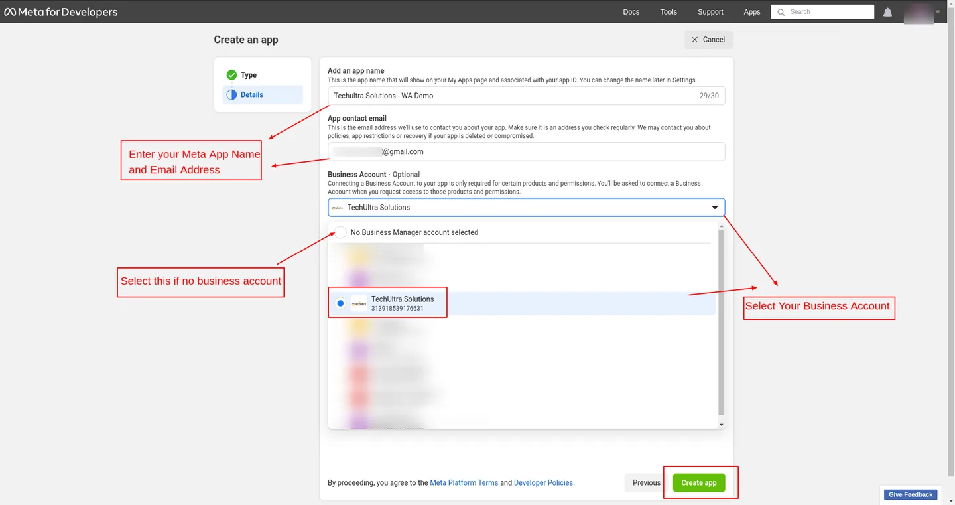Click dropdown list scroll-down arrow

point(722,424)
